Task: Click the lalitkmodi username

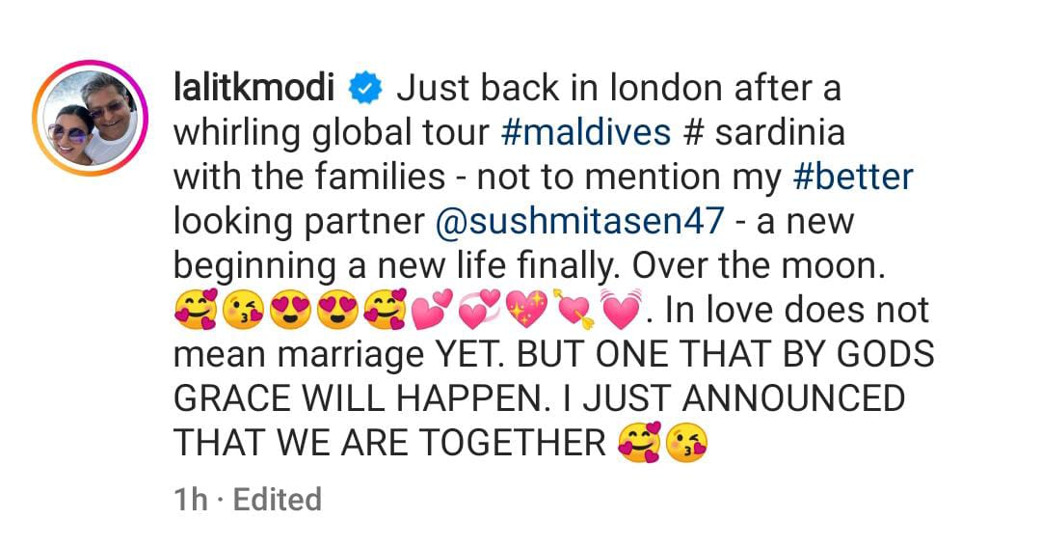Action: 254,89
